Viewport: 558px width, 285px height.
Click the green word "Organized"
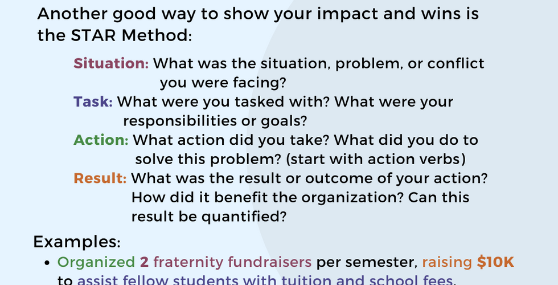click(96, 262)
